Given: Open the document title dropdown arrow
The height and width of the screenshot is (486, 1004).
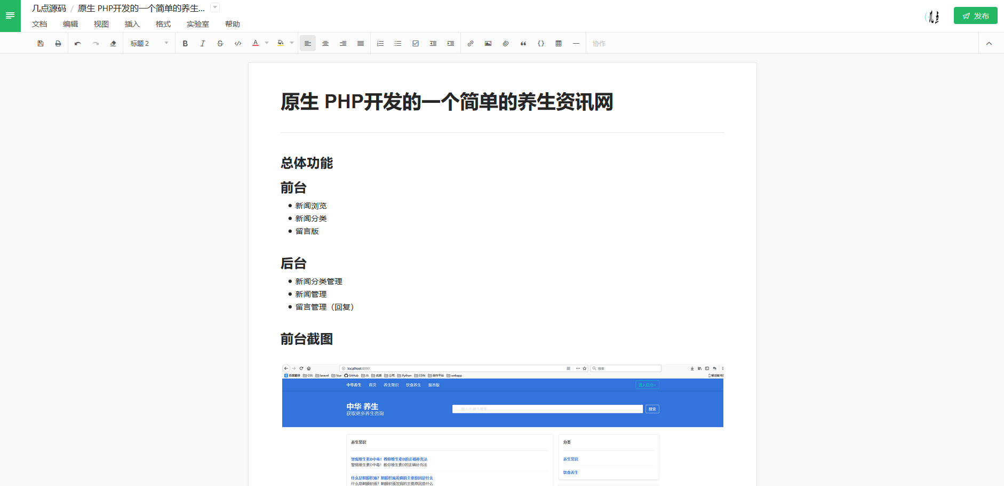Looking at the screenshot, I should pos(215,7).
